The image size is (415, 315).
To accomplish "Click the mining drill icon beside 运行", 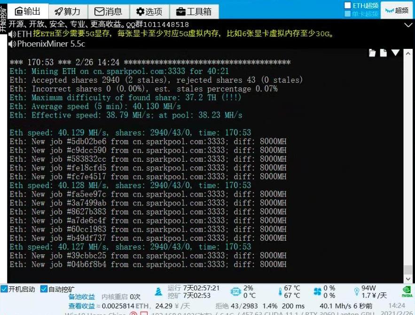I will pos(158,291).
